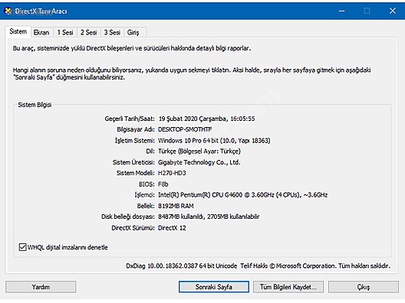Open the Giriş tab
Image resolution: width=405 pixels, height=303 pixels.
pos(133,32)
